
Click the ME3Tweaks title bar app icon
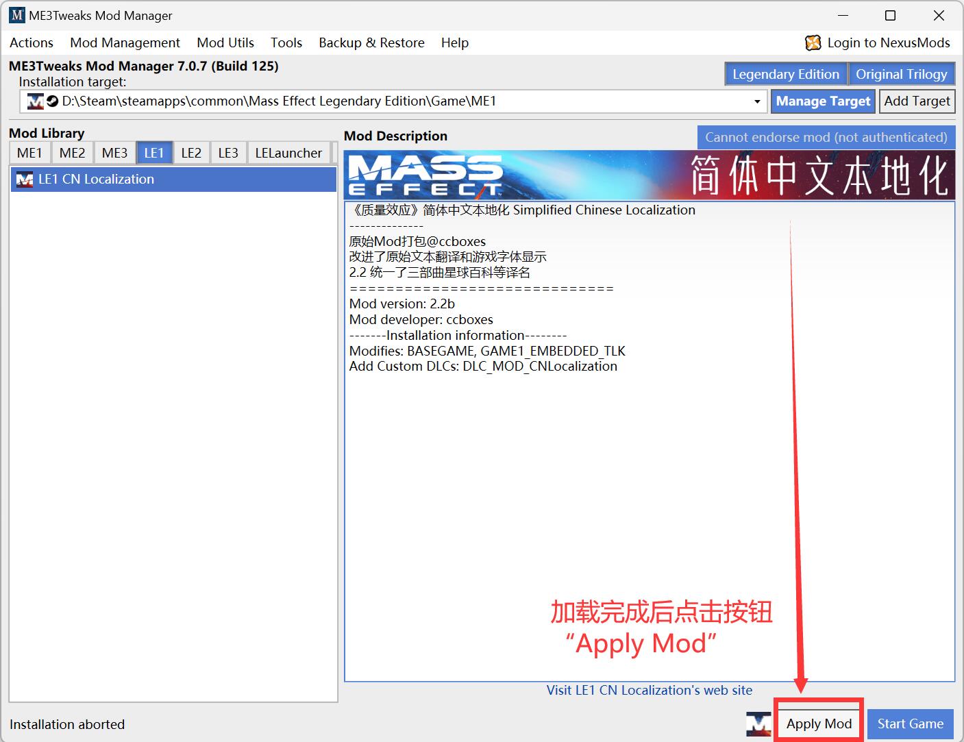16,15
